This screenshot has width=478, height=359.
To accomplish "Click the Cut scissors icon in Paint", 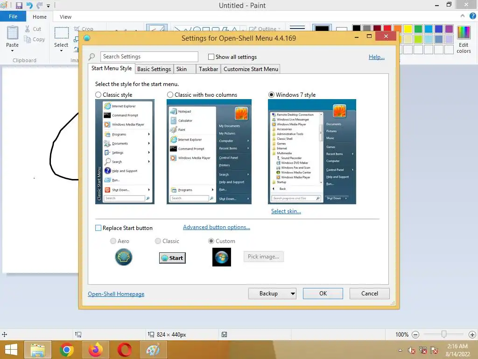I will tap(28, 29).
